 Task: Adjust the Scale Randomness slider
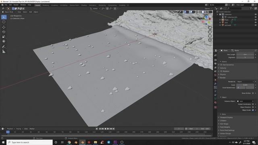[x=245, y=88]
